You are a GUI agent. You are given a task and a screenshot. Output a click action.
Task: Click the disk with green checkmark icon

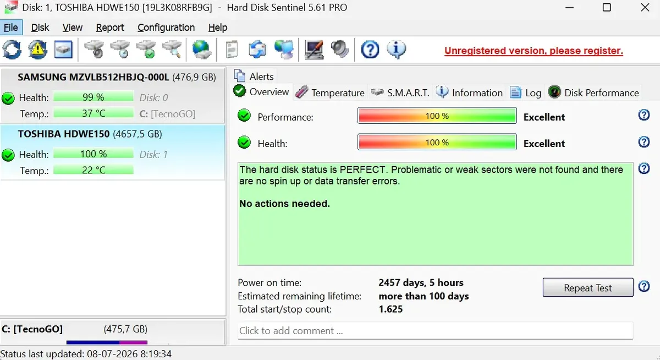(146, 50)
